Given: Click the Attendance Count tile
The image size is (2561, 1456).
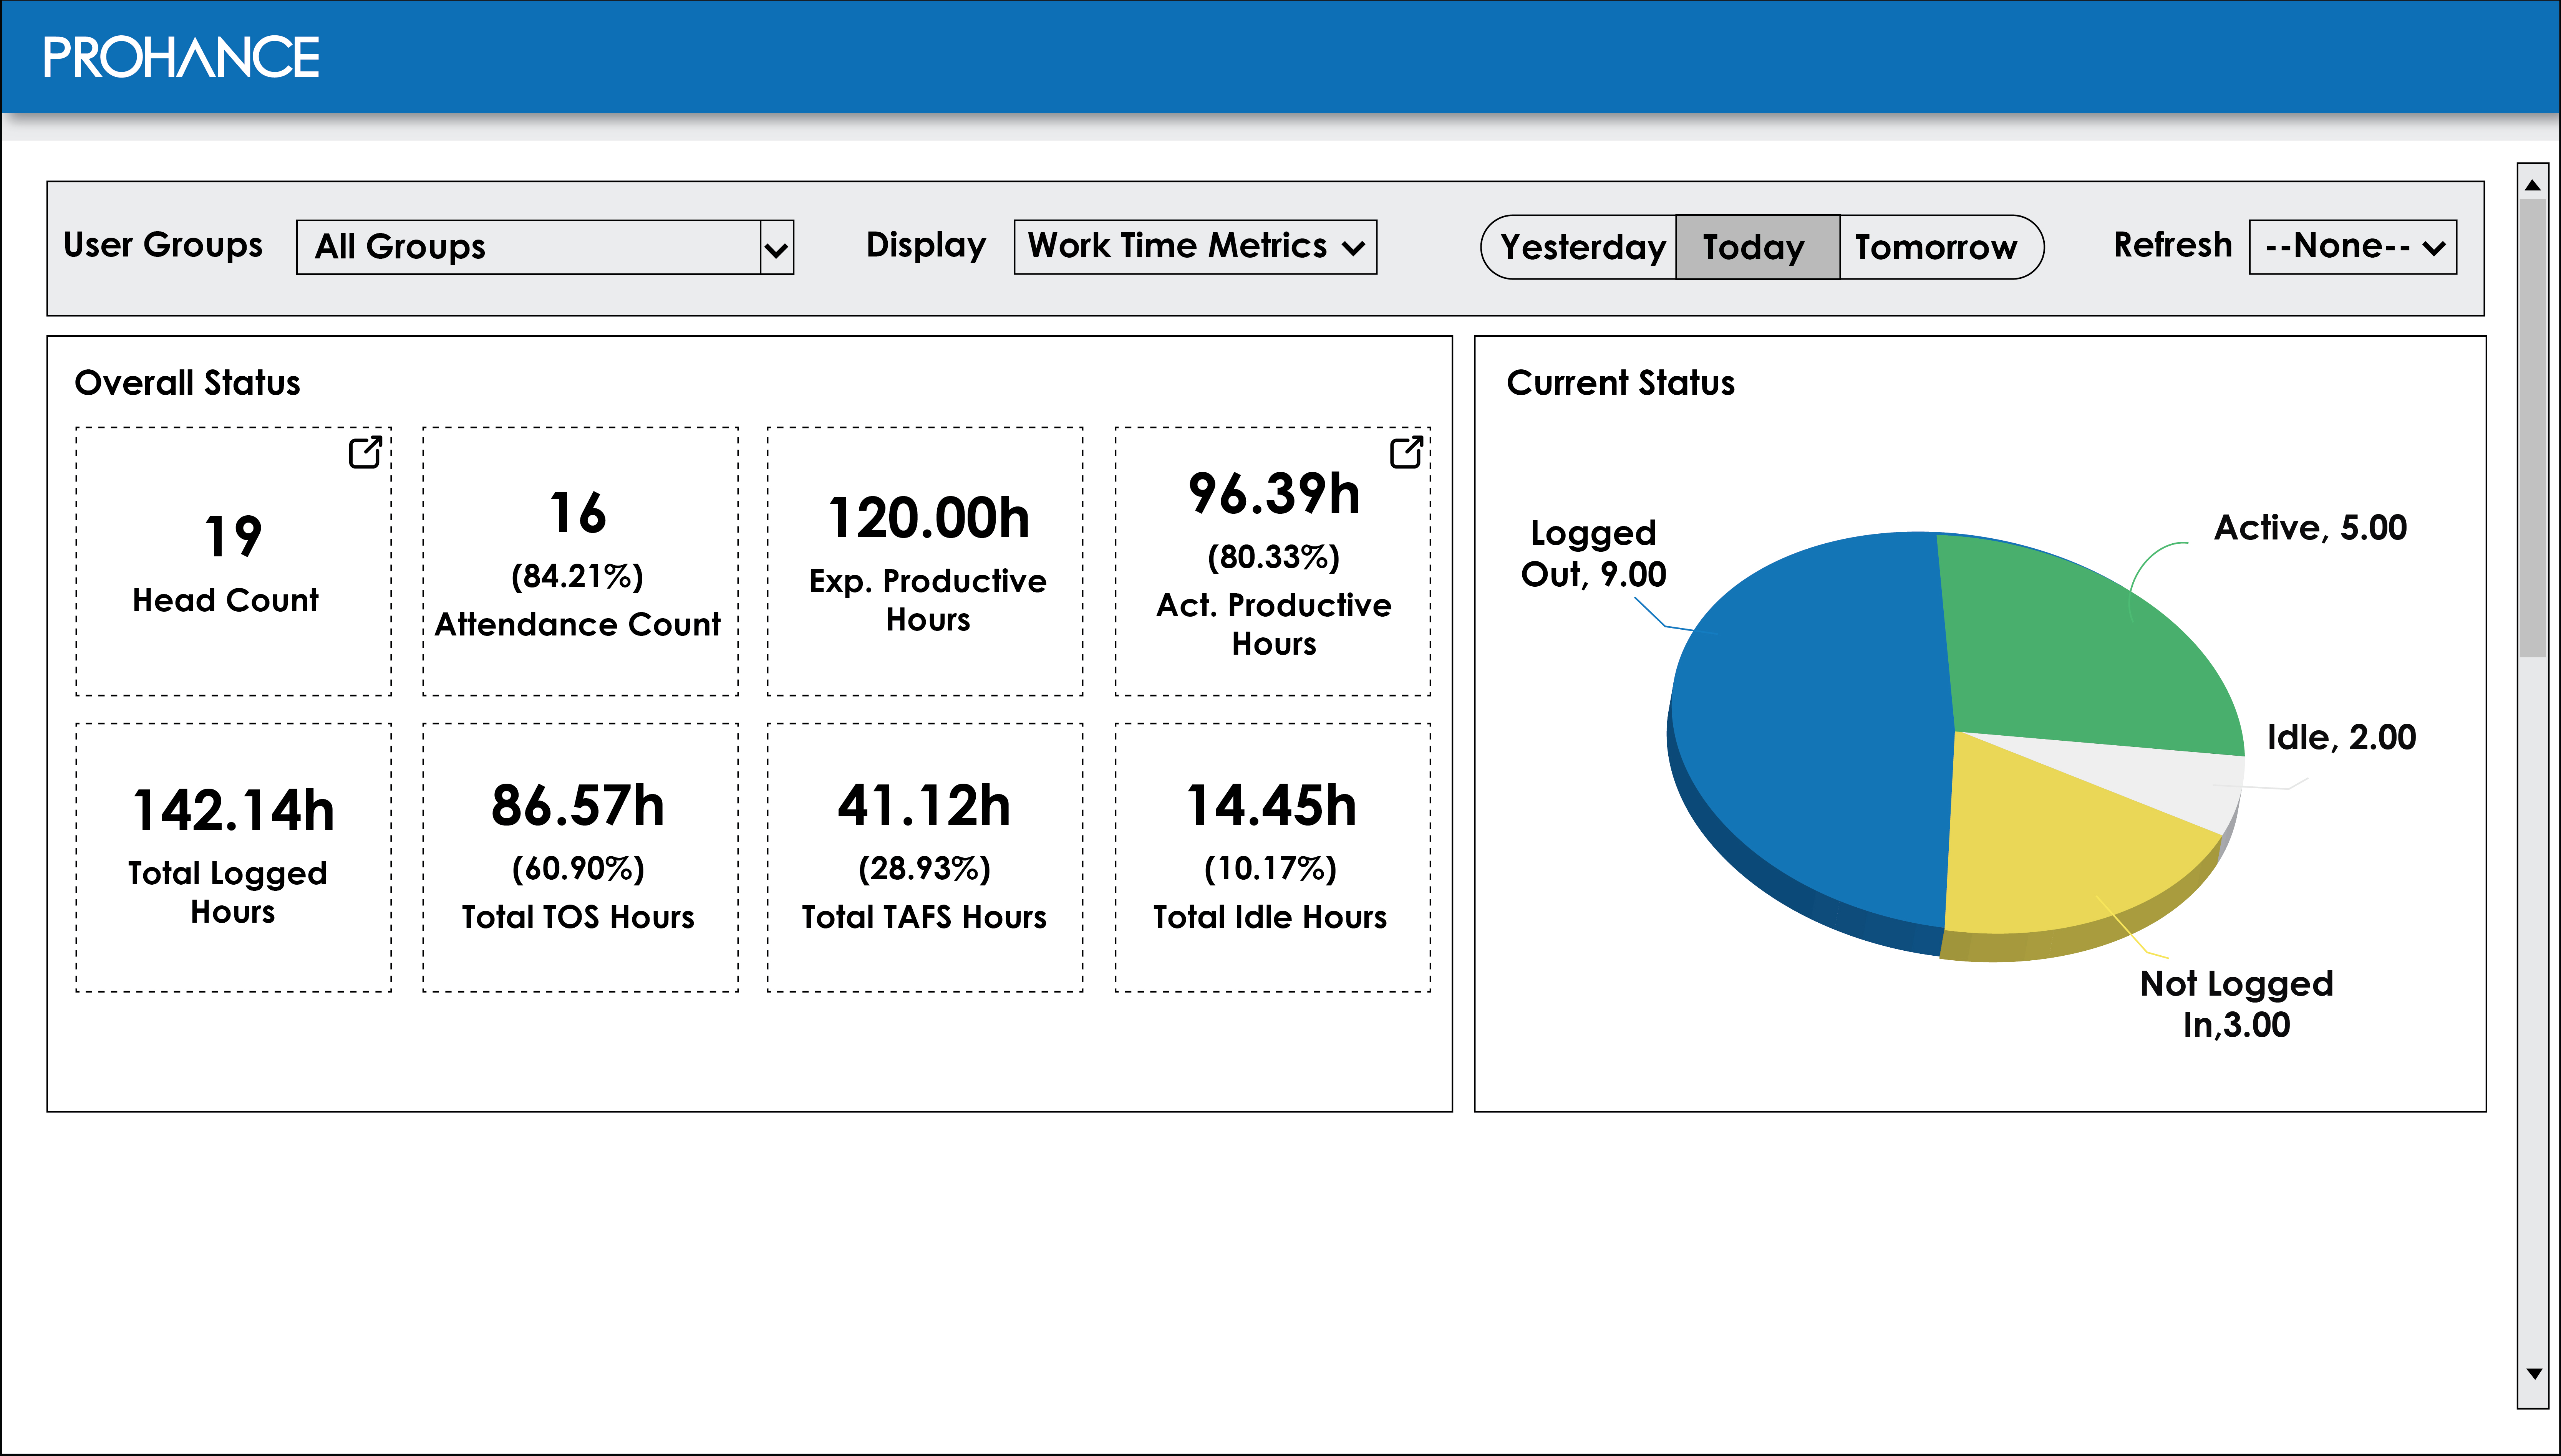Looking at the screenshot, I should click(x=580, y=562).
